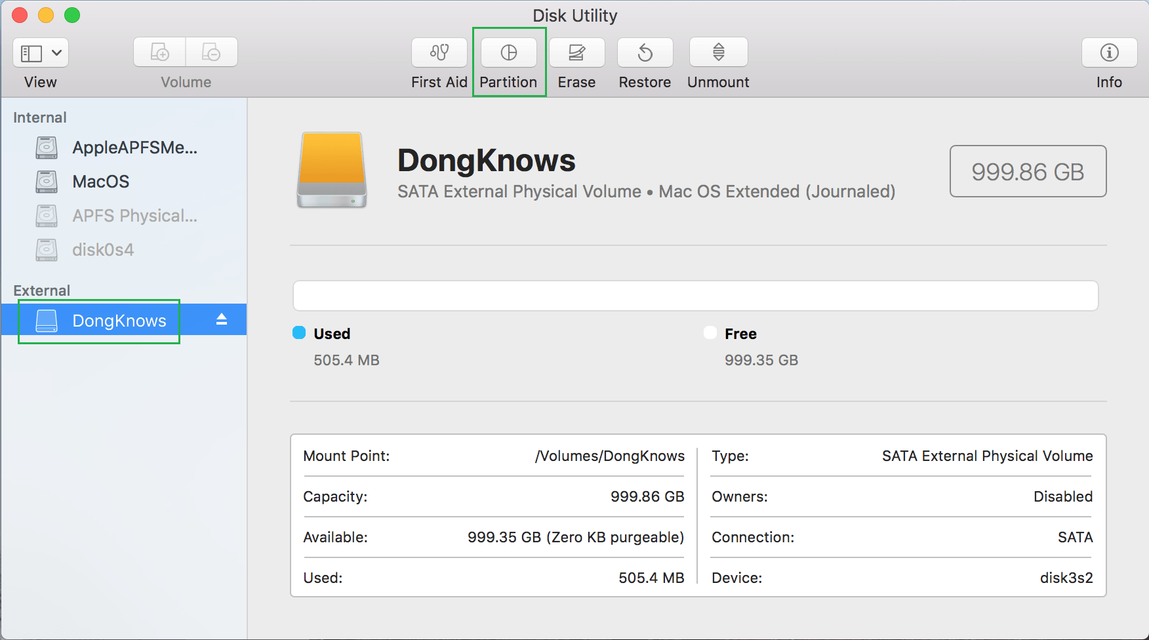This screenshot has height=640, width=1149.
Task: Click the Restore toolbar icon
Action: (645, 52)
